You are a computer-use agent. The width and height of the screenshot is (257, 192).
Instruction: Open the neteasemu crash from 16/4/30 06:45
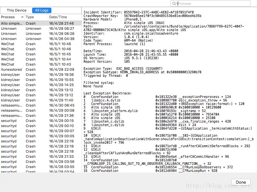point(41,105)
